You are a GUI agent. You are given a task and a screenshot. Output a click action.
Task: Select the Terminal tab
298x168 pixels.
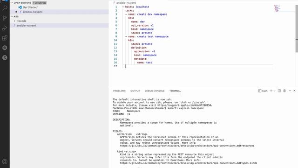pos(175,91)
